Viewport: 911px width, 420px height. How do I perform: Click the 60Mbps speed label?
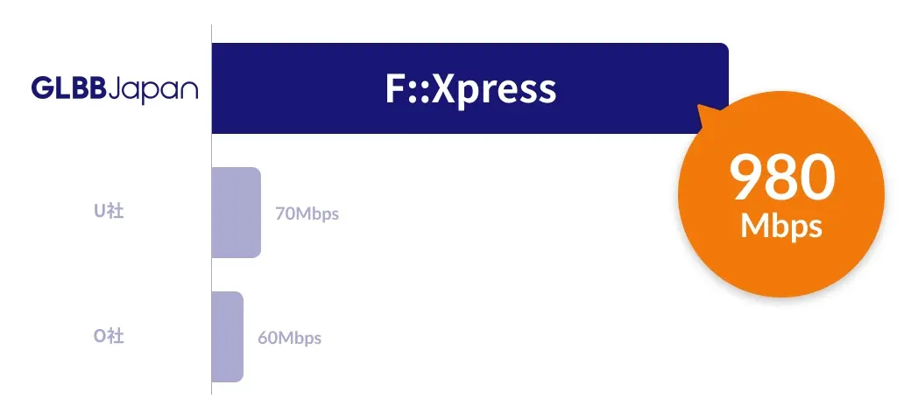pyautogui.click(x=289, y=338)
